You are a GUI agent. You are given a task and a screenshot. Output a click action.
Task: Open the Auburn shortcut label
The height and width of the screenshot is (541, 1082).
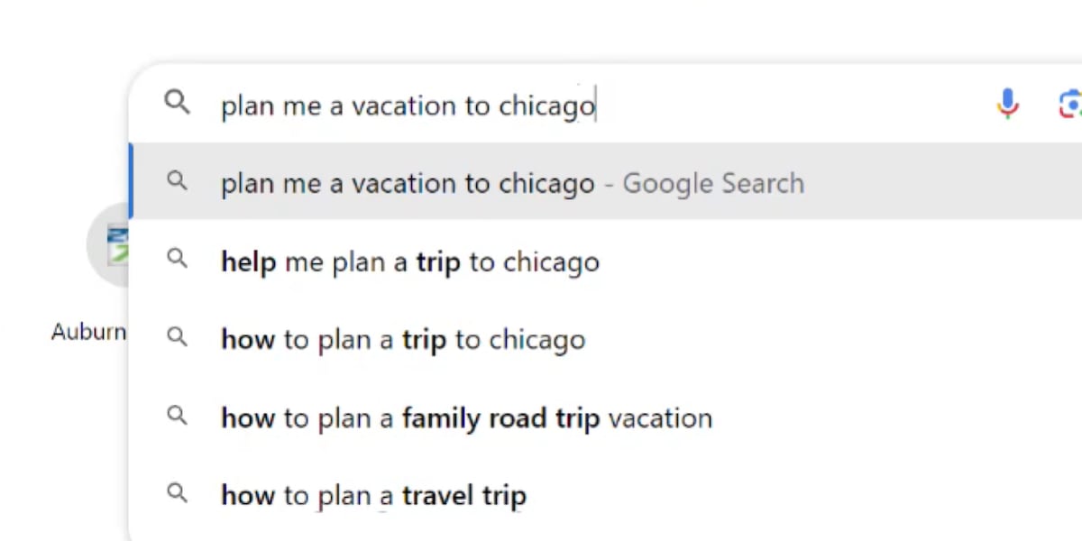[x=88, y=332]
